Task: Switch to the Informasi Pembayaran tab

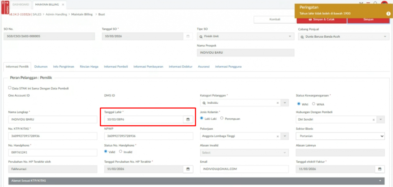Action: coord(148,66)
